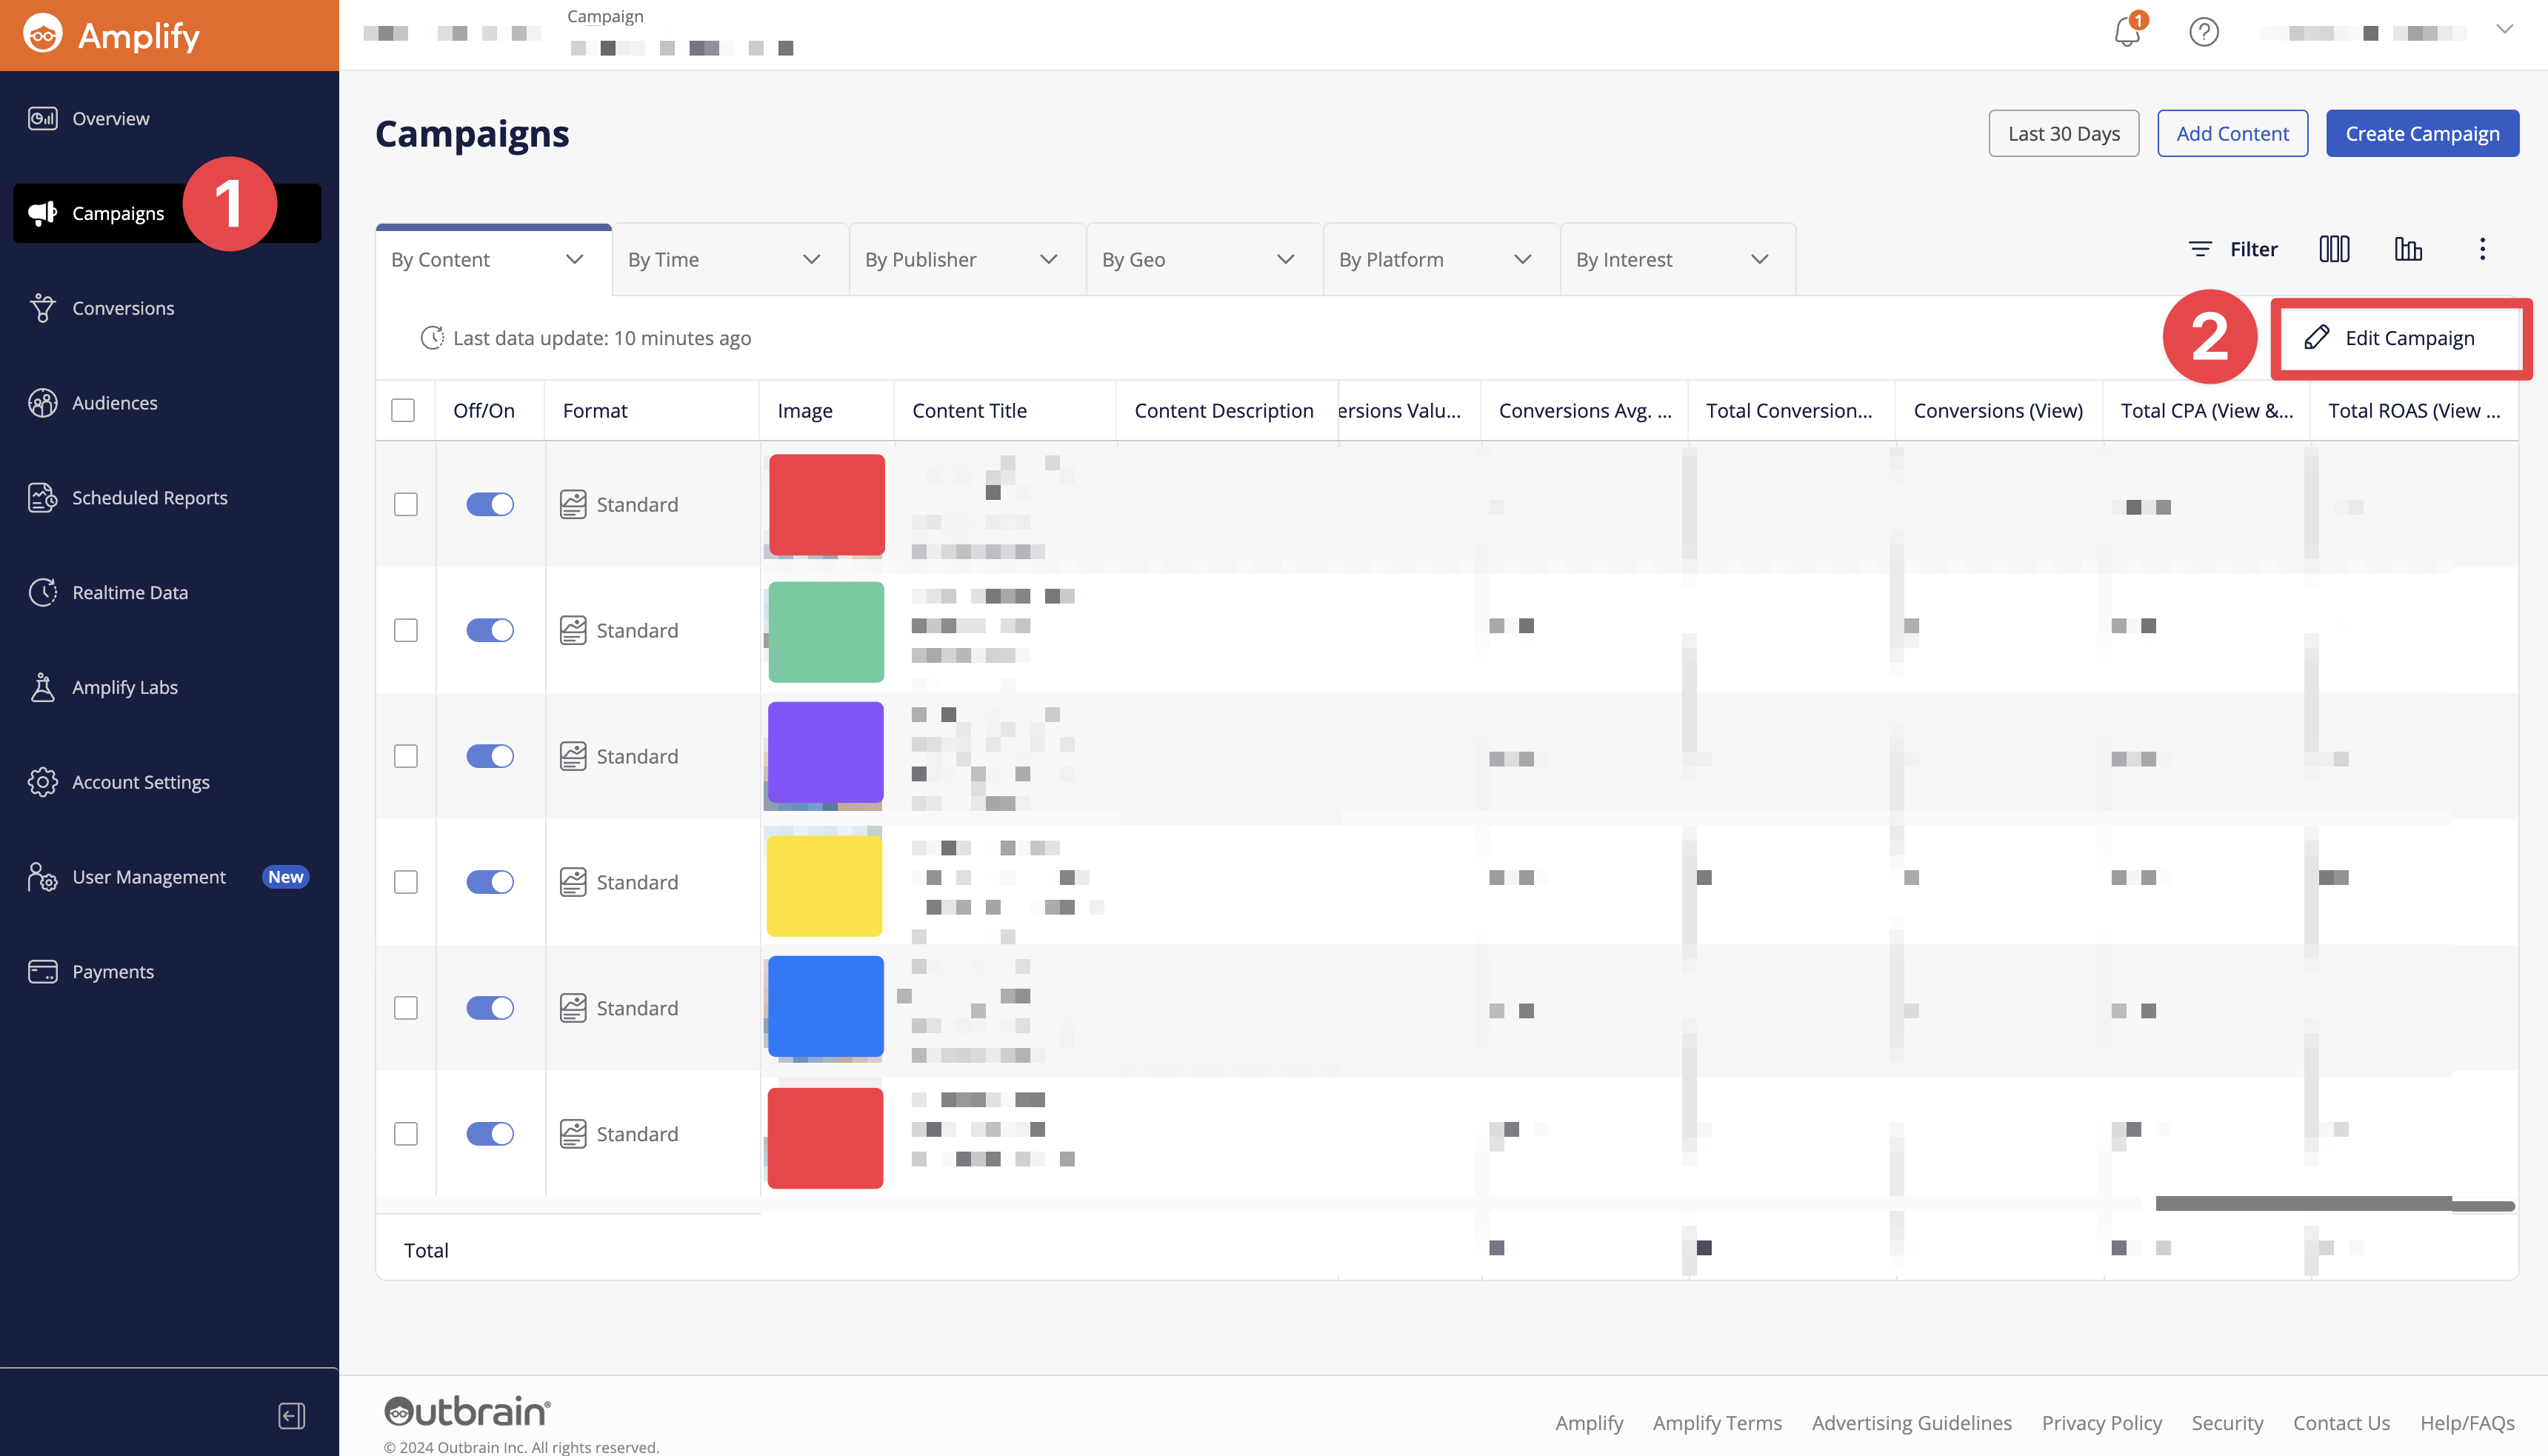2548x1456 pixels.
Task: Check the select-all checkbox in the table header
Action: coord(403,410)
